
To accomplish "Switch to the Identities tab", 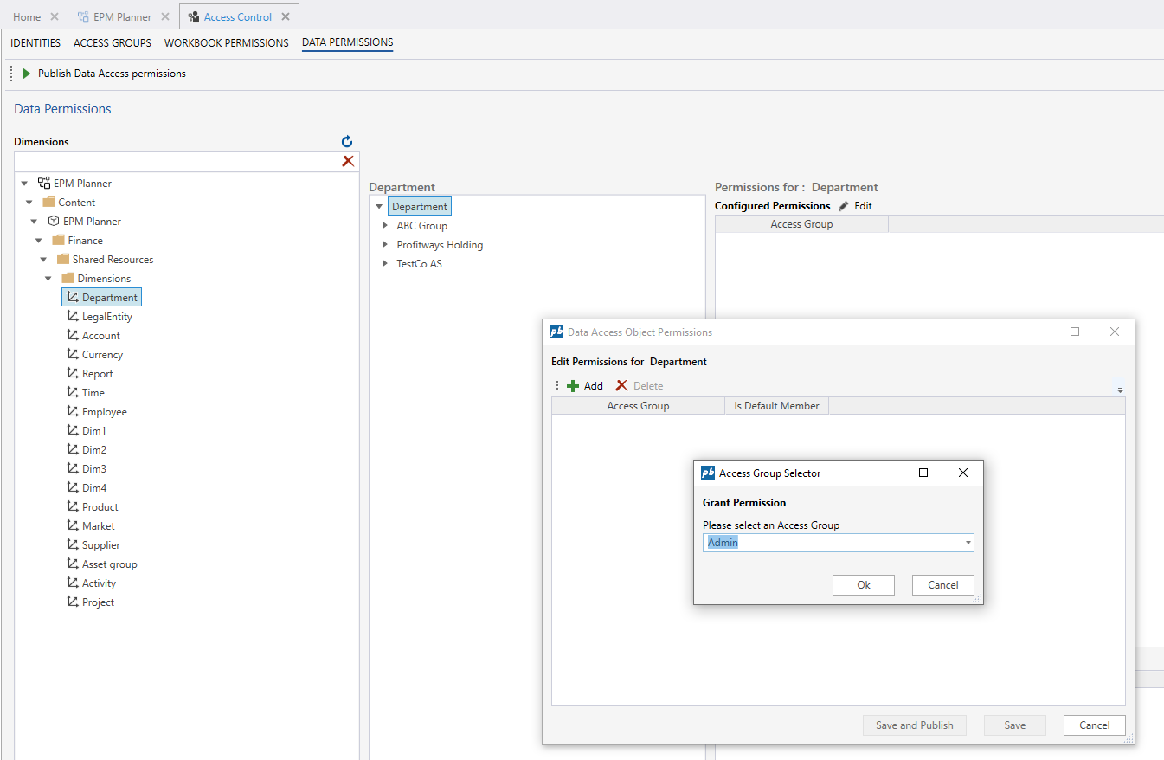I will (35, 43).
